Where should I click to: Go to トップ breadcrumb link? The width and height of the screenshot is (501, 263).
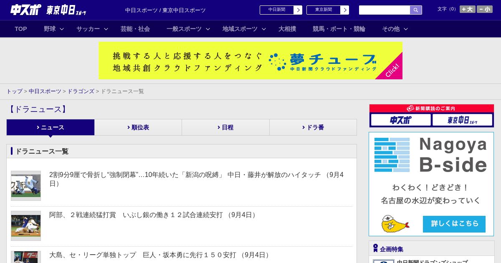15,91
